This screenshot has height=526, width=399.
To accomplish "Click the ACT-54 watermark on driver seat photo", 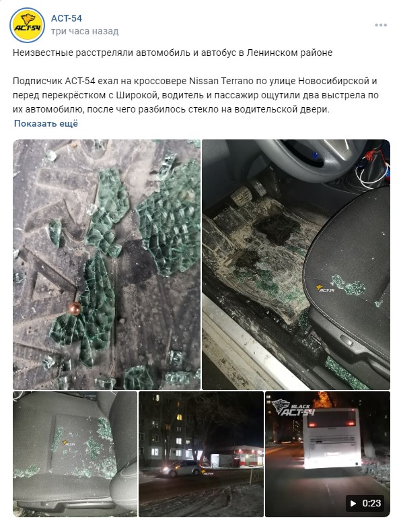I will (325, 289).
